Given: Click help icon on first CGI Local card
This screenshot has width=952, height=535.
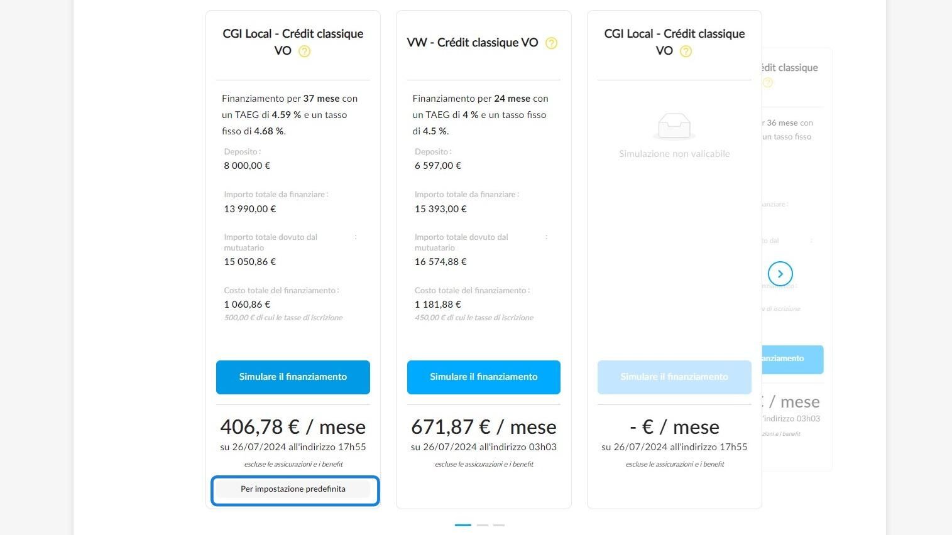Looking at the screenshot, I should pyautogui.click(x=304, y=51).
